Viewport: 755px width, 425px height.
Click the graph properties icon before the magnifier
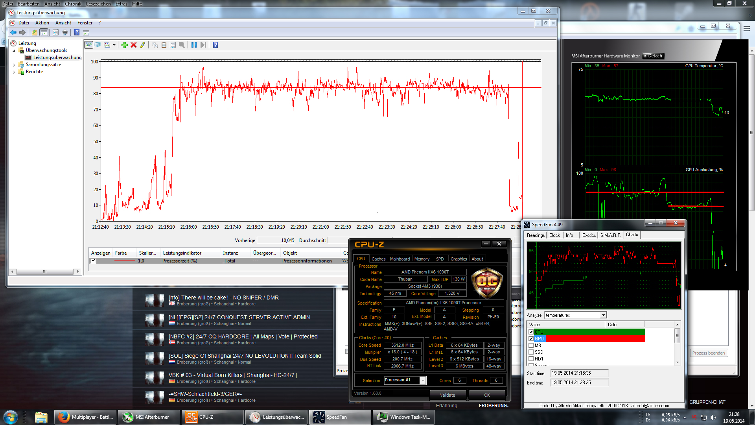tap(173, 45)
